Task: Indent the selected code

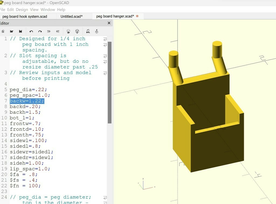Action: click(58, 31)
